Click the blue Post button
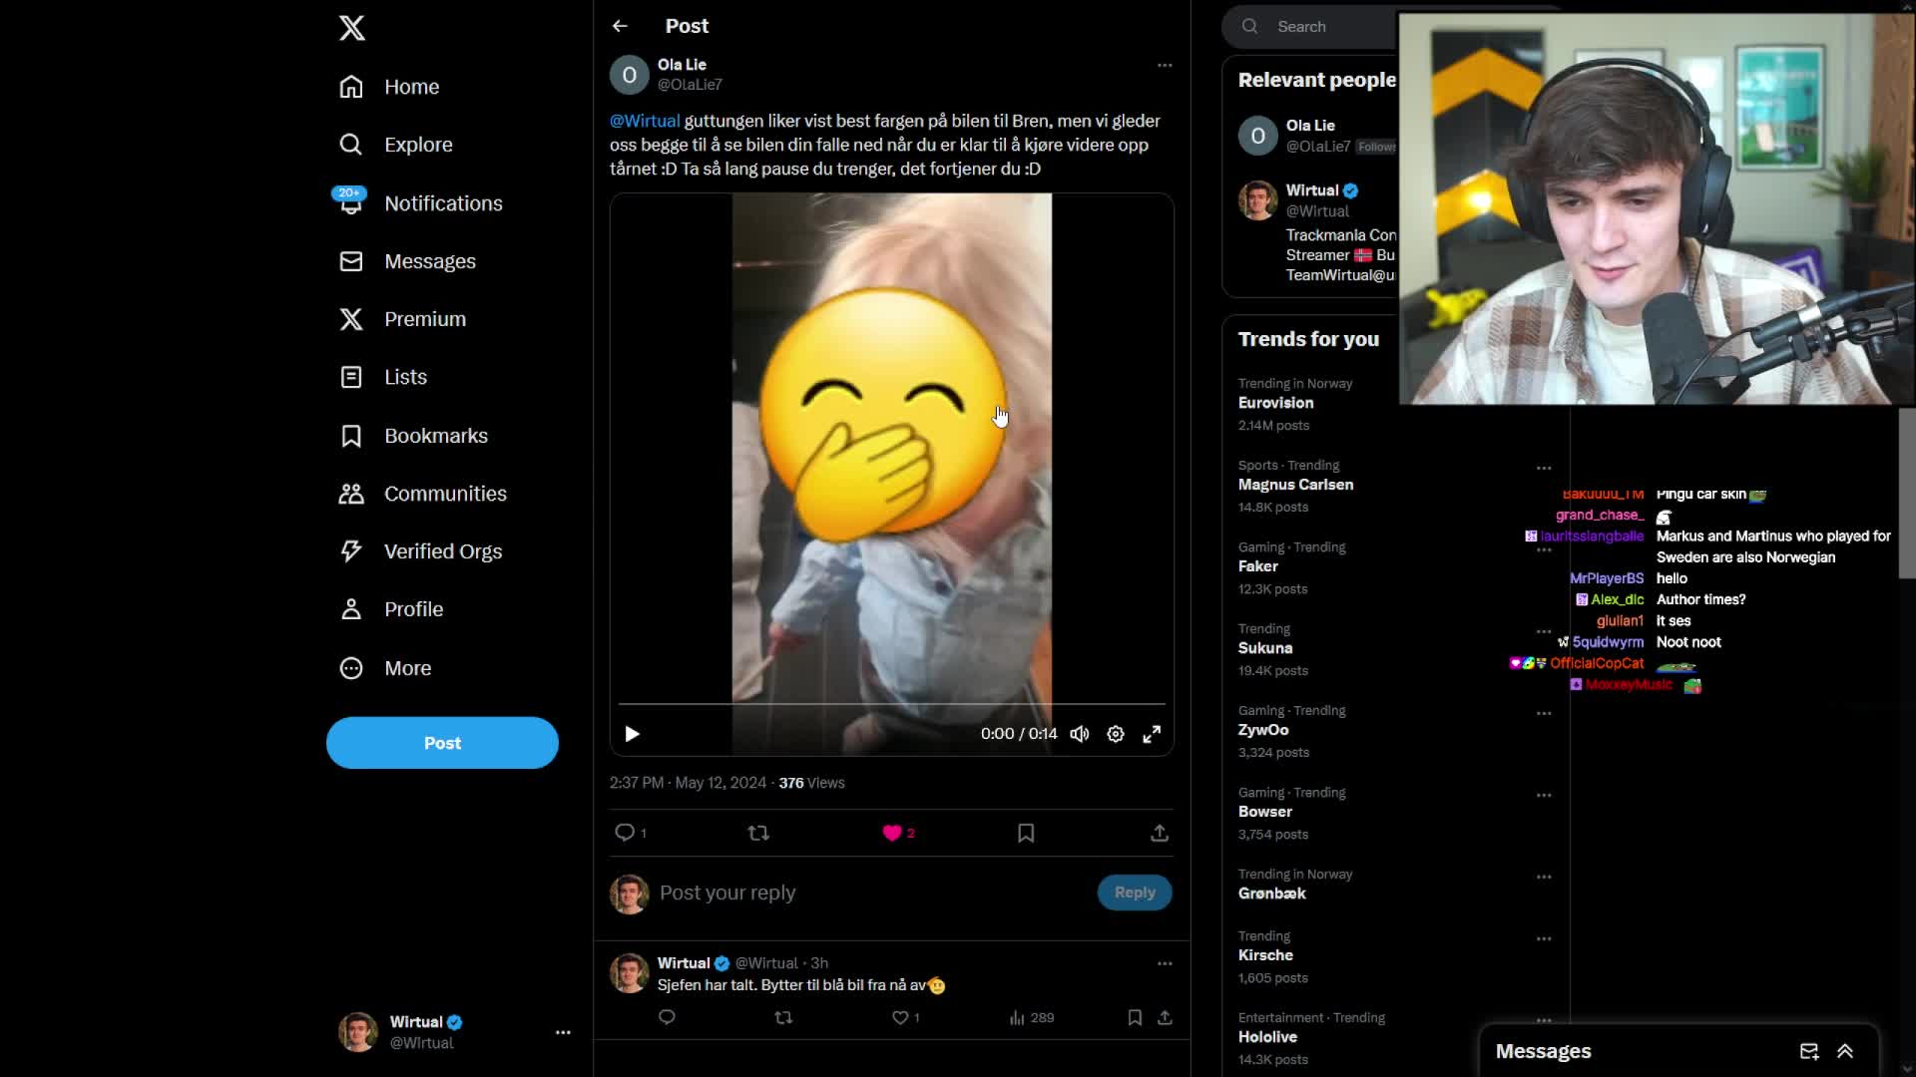Image resolution: width=1916 pixels, height=1077 pixels. click(442, 743)
